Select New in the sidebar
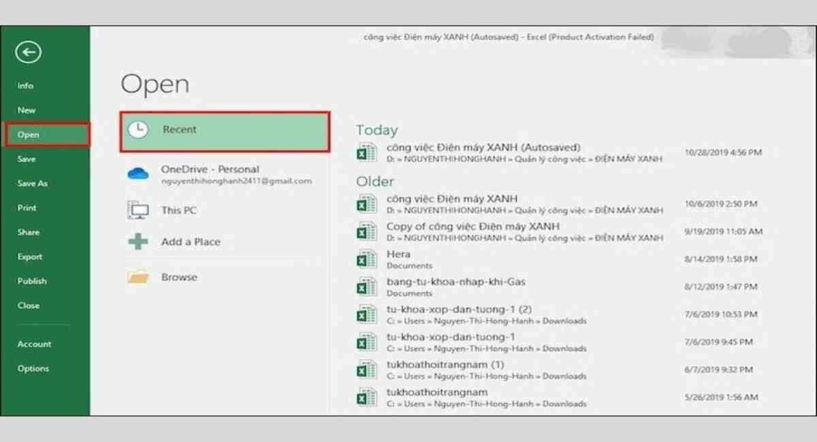The width and height of the screenshot is (817, 442). [x=27, y=110]
